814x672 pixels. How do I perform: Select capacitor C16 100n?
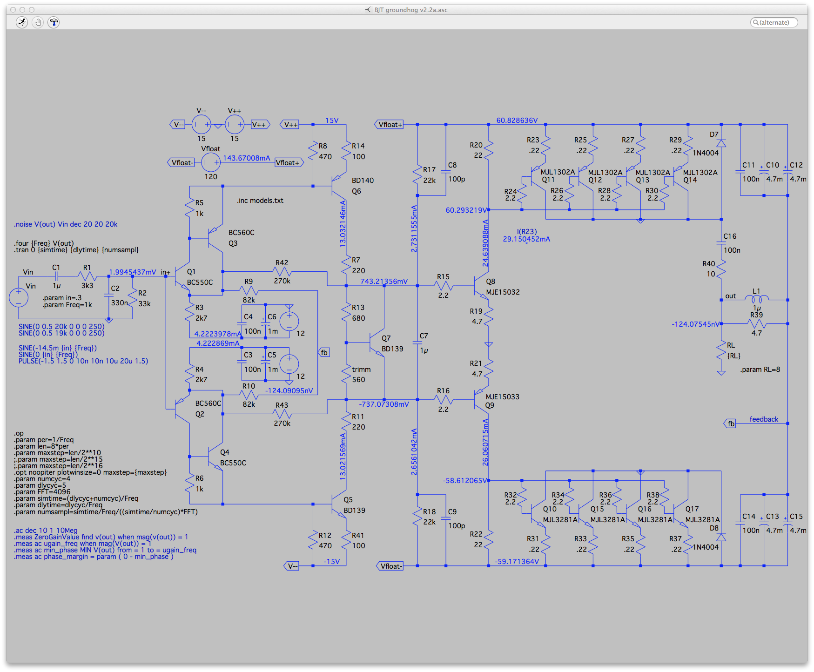721,243
